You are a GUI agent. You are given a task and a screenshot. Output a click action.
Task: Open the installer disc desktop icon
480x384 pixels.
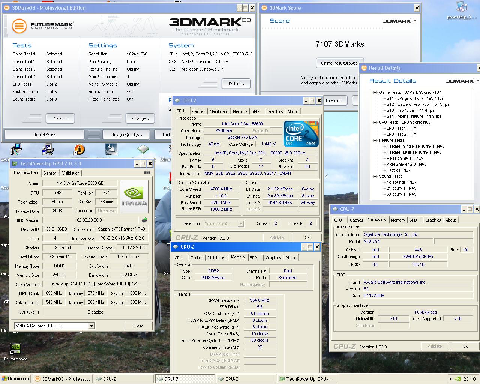click(15, 149)
